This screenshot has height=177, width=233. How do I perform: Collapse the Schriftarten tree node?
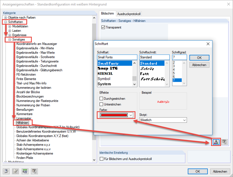6,22
